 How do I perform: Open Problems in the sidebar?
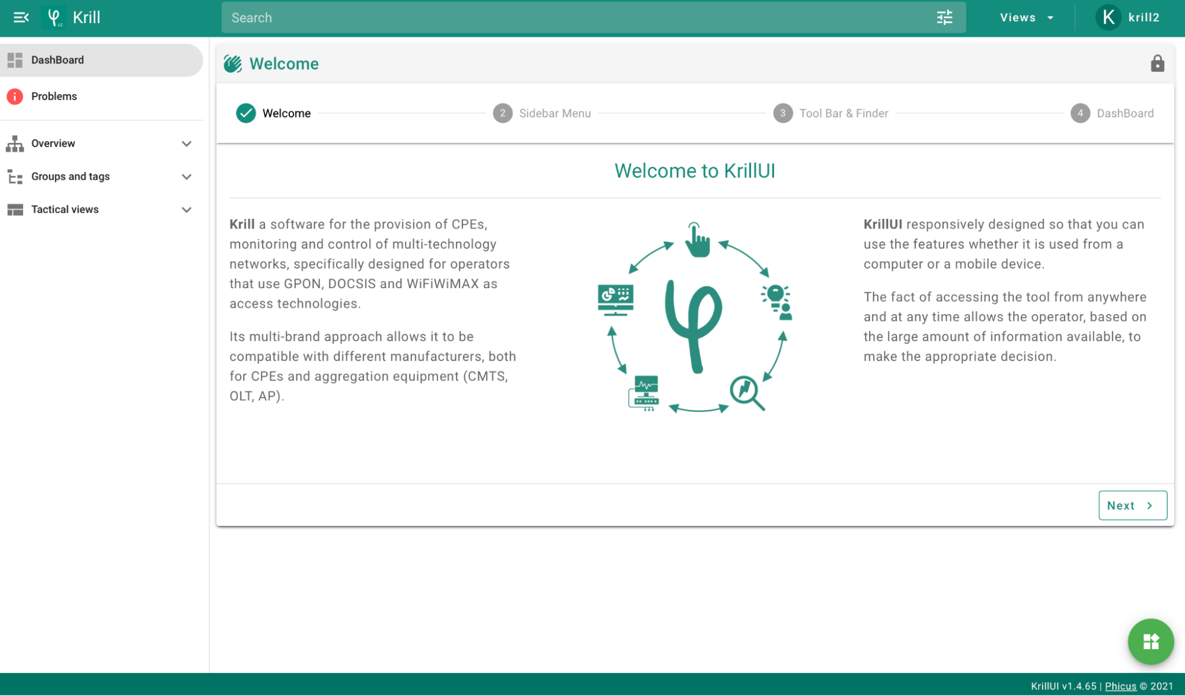101,96
